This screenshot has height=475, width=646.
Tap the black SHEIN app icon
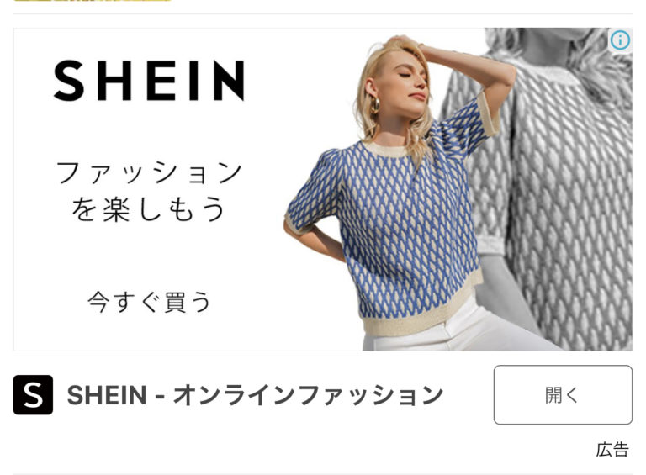pos(33,395)
